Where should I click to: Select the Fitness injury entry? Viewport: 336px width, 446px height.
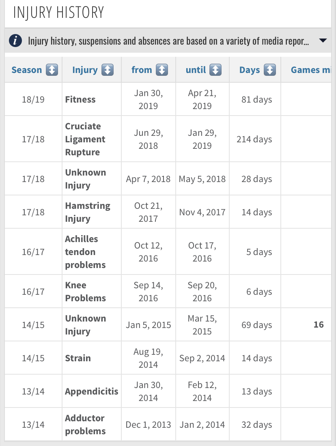(80, 99)
